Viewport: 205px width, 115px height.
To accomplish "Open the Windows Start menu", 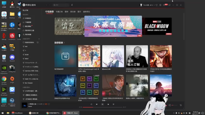I will [x=3, y=113].
